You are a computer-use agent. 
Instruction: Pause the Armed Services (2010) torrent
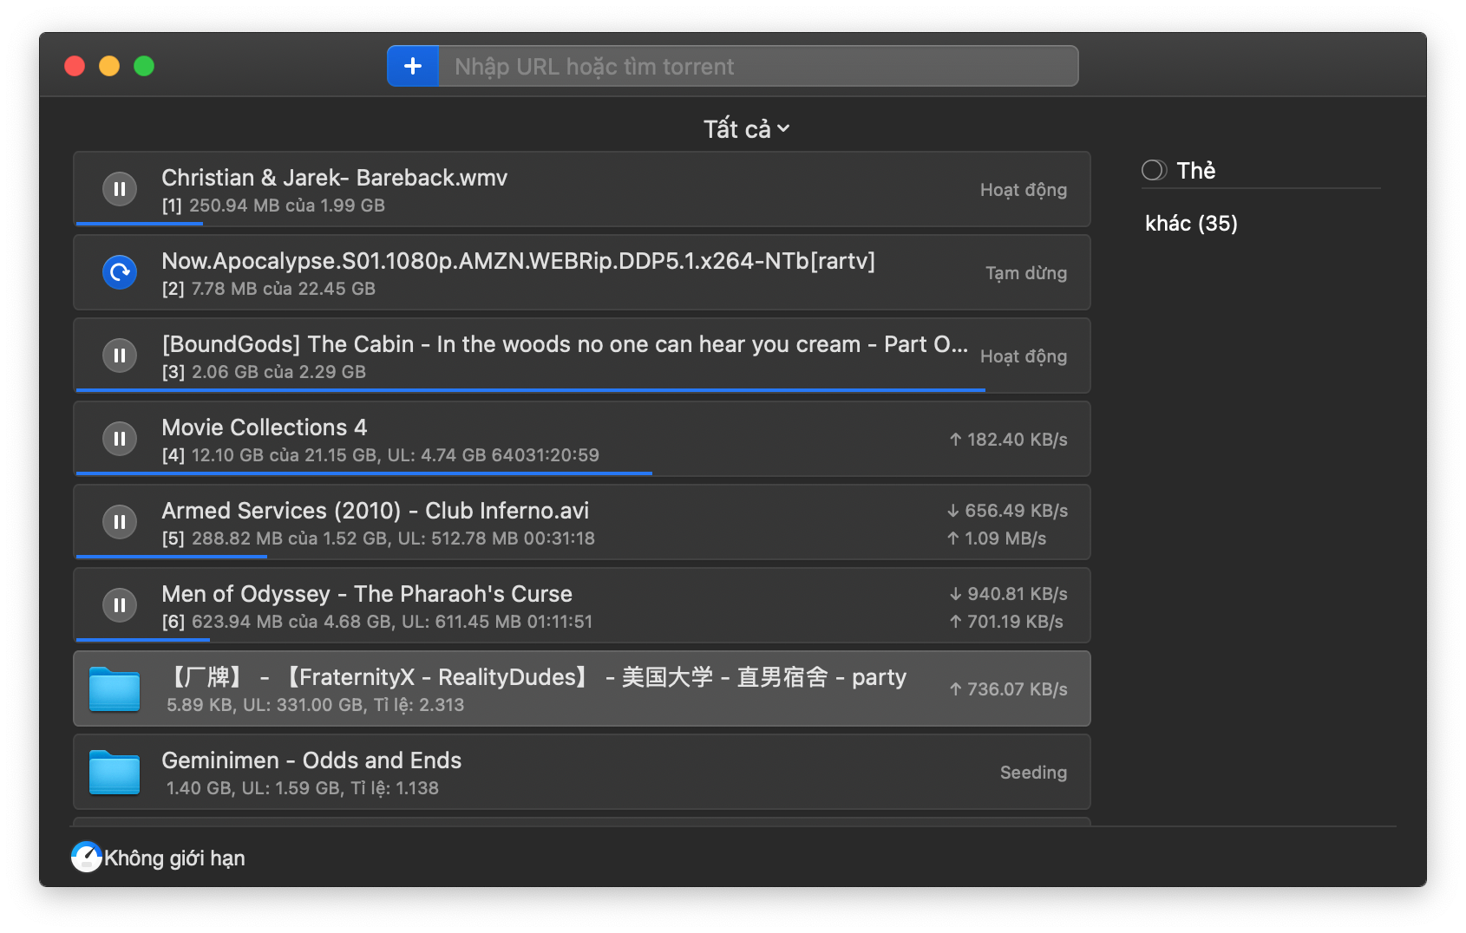[120, 522]
